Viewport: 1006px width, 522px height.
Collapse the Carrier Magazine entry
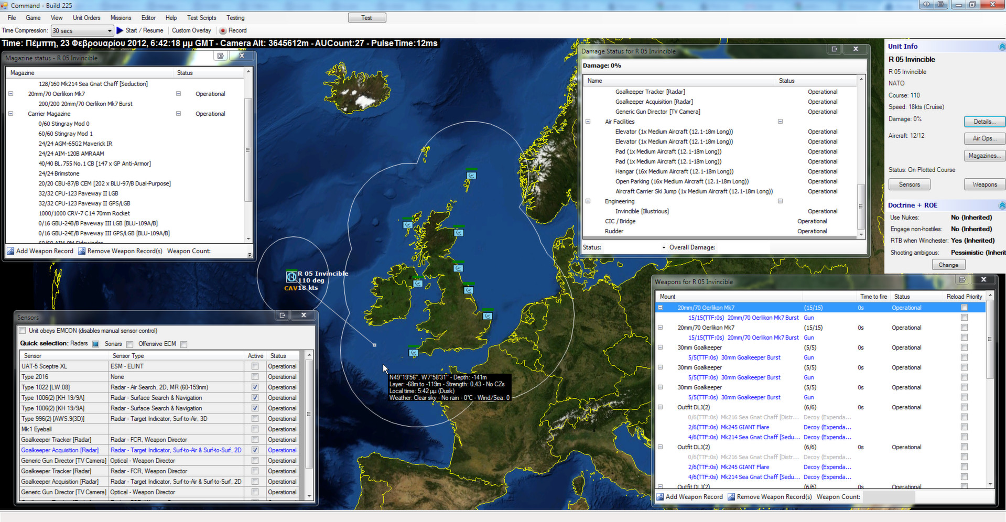(x=11, y=113)
